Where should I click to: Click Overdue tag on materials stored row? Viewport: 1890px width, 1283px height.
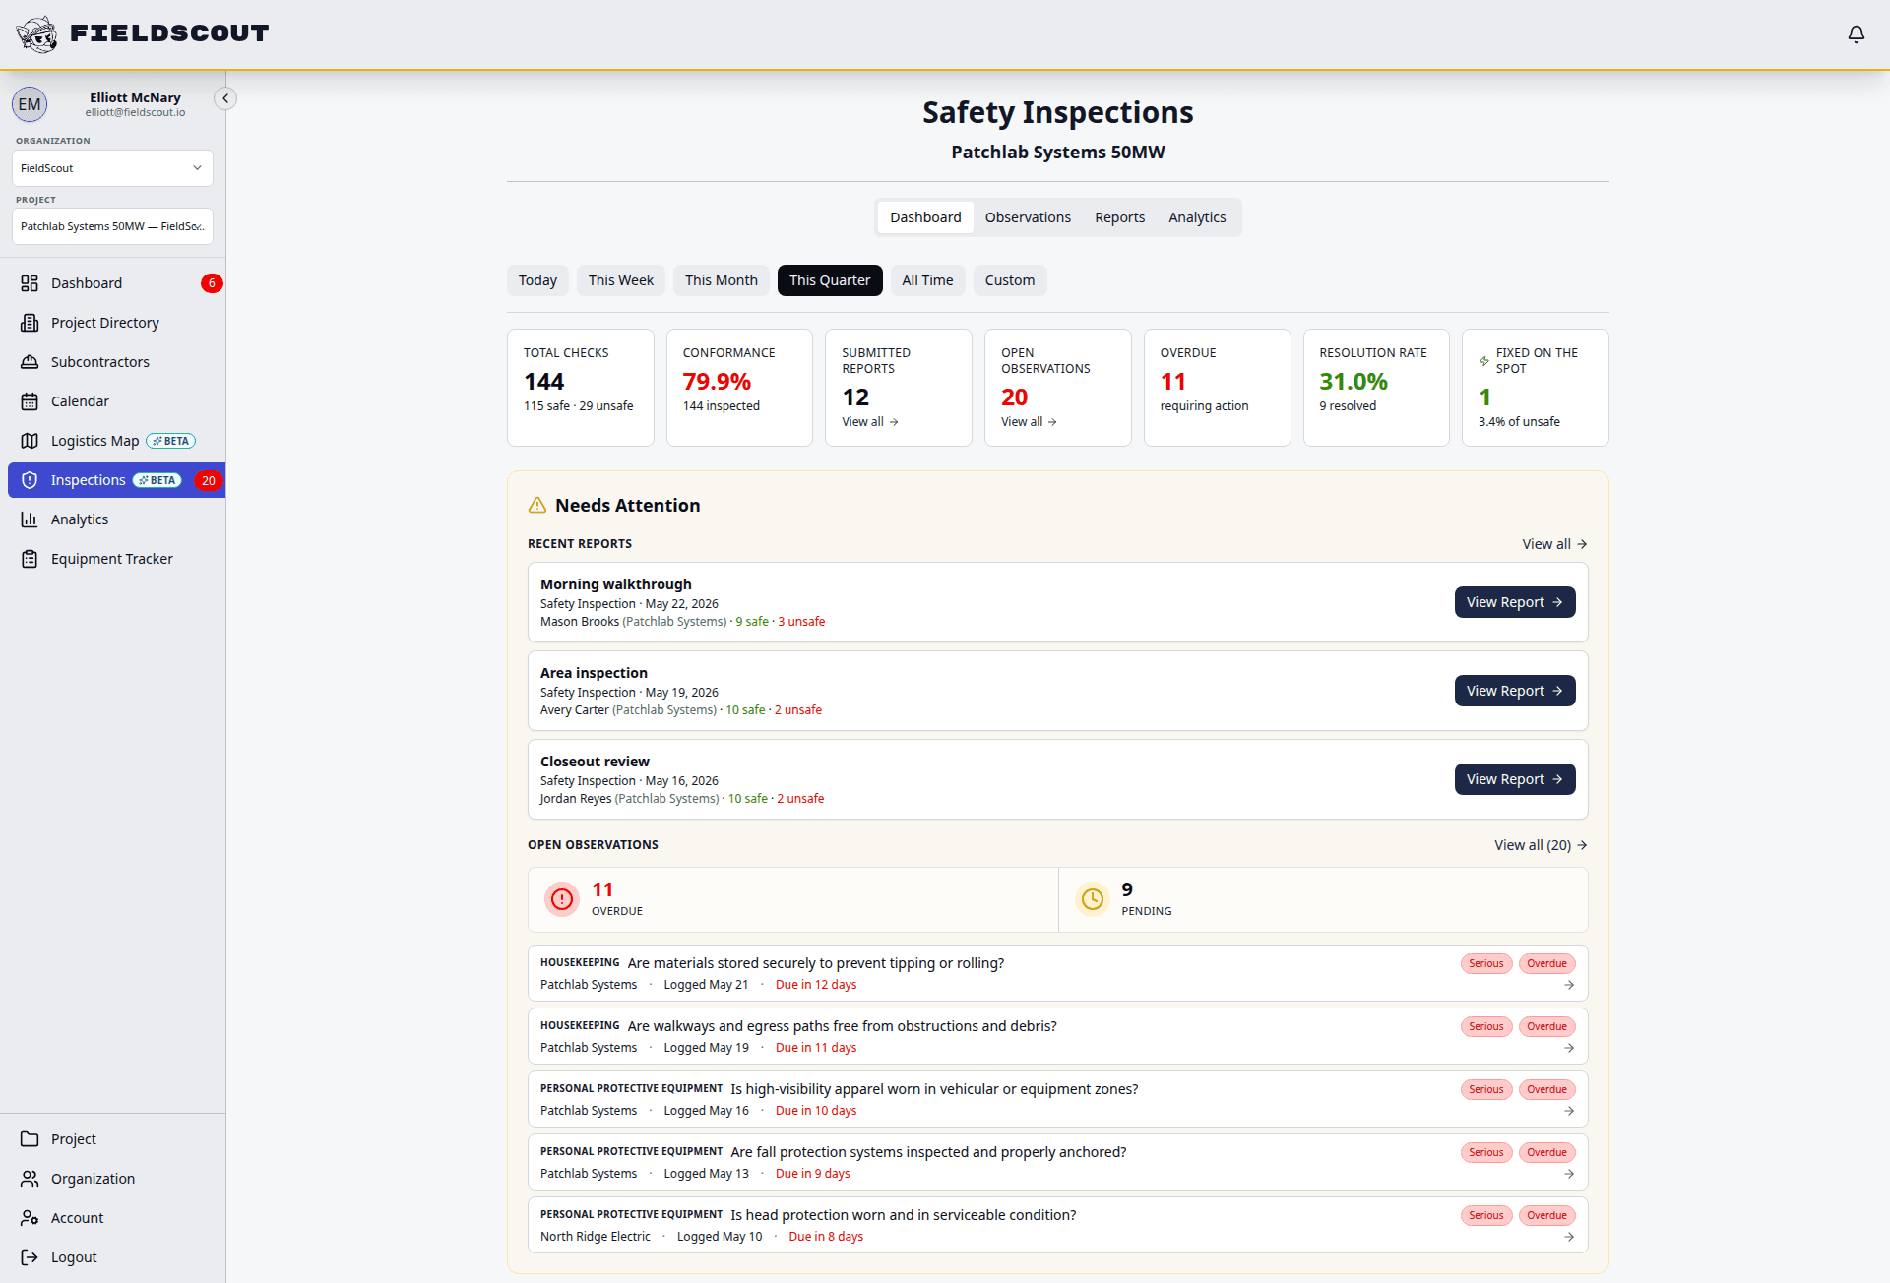(1547, 963)
